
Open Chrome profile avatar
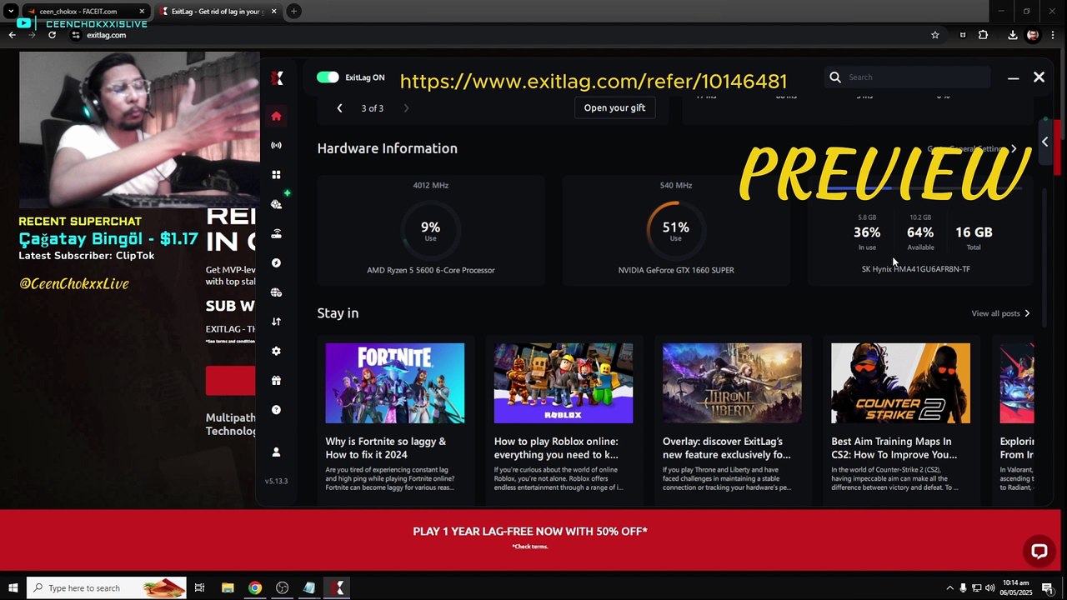[1034, 35]
